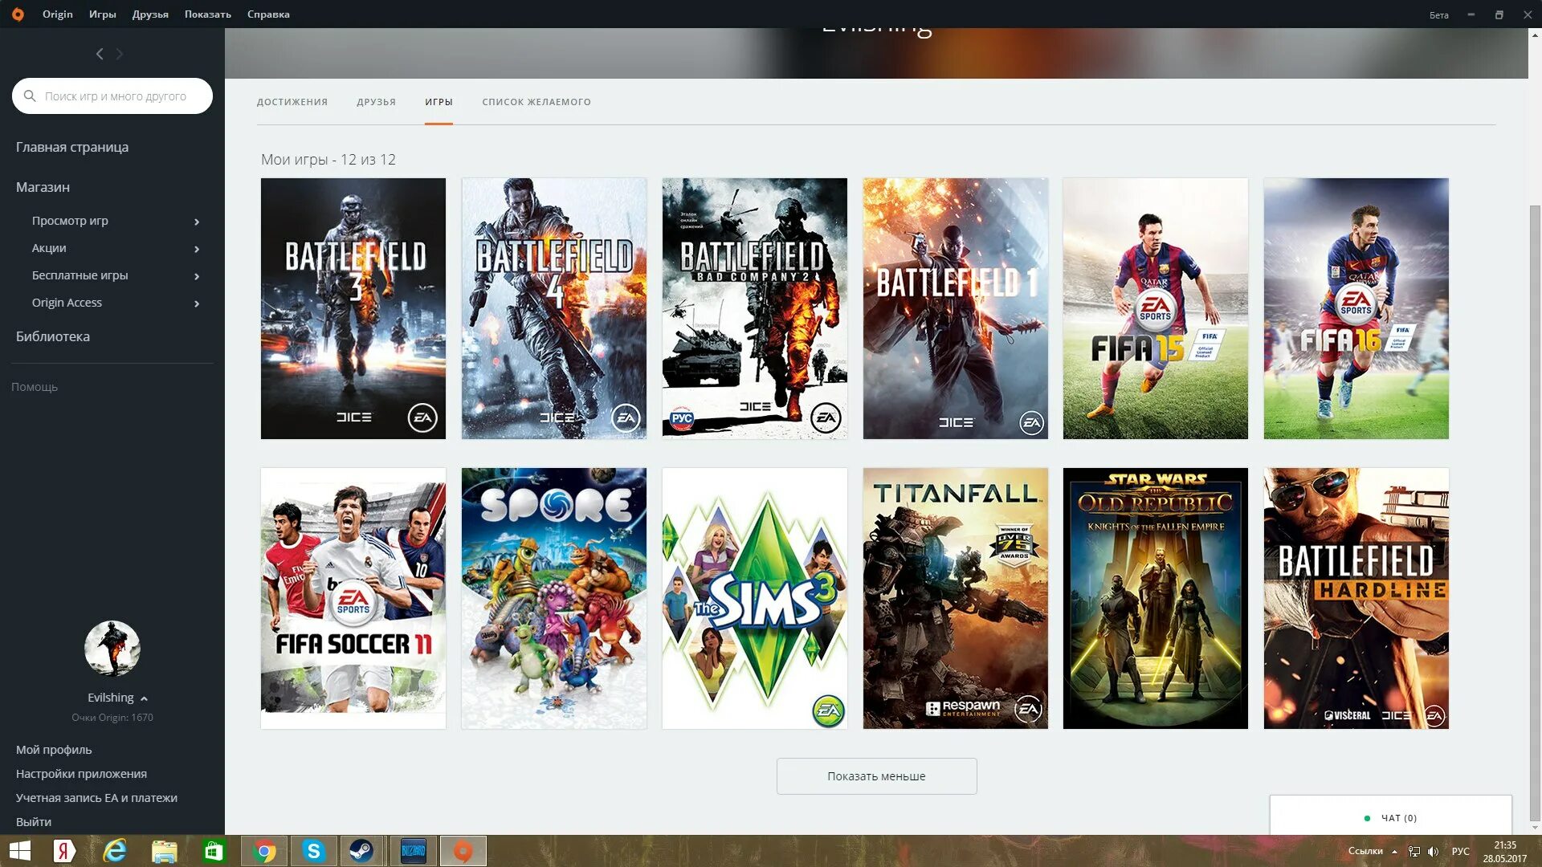Toggle the Evilshing account menu arrow
This screenshot has width=1542, height=867.
(144, 698)
